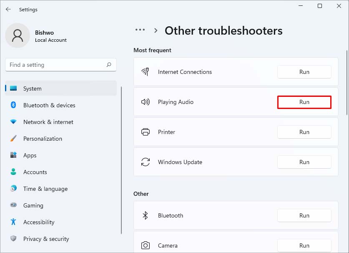
Task: Open Accounts settings category
Action: point(61,172)
